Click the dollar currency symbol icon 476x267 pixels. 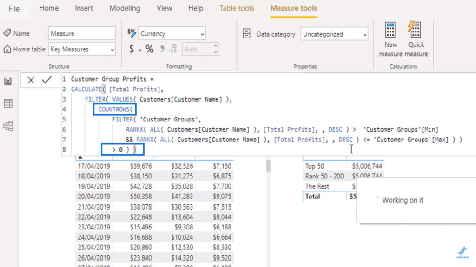pyautogui.click(x=132, y=49)
